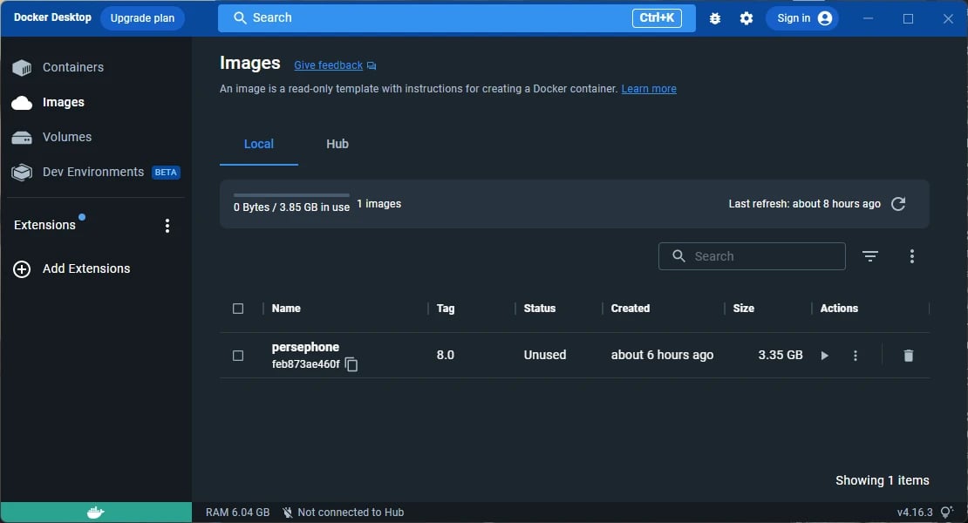968x523 pixels.
Task: Sort by the Name column header
Action: 286,309
